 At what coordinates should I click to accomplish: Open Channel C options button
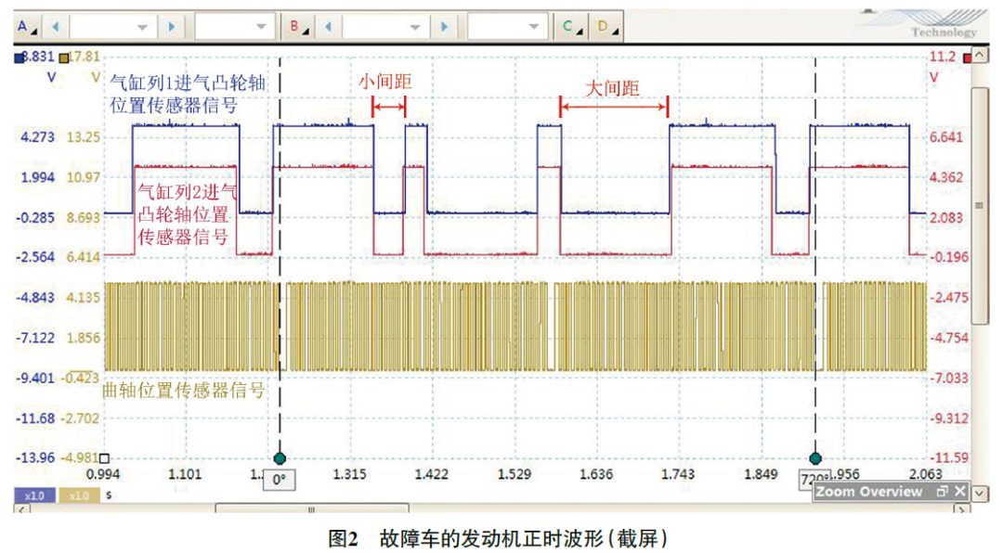[570, 27]
